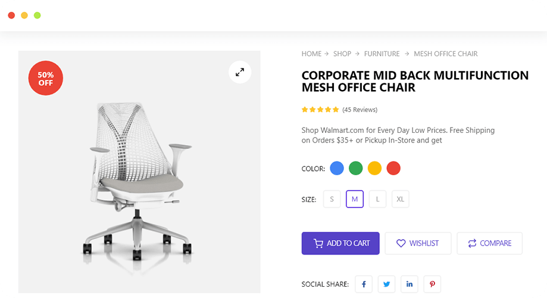Share product on Twitter
547x298 pixels.
pyautogui.click(x=386, y=284)
